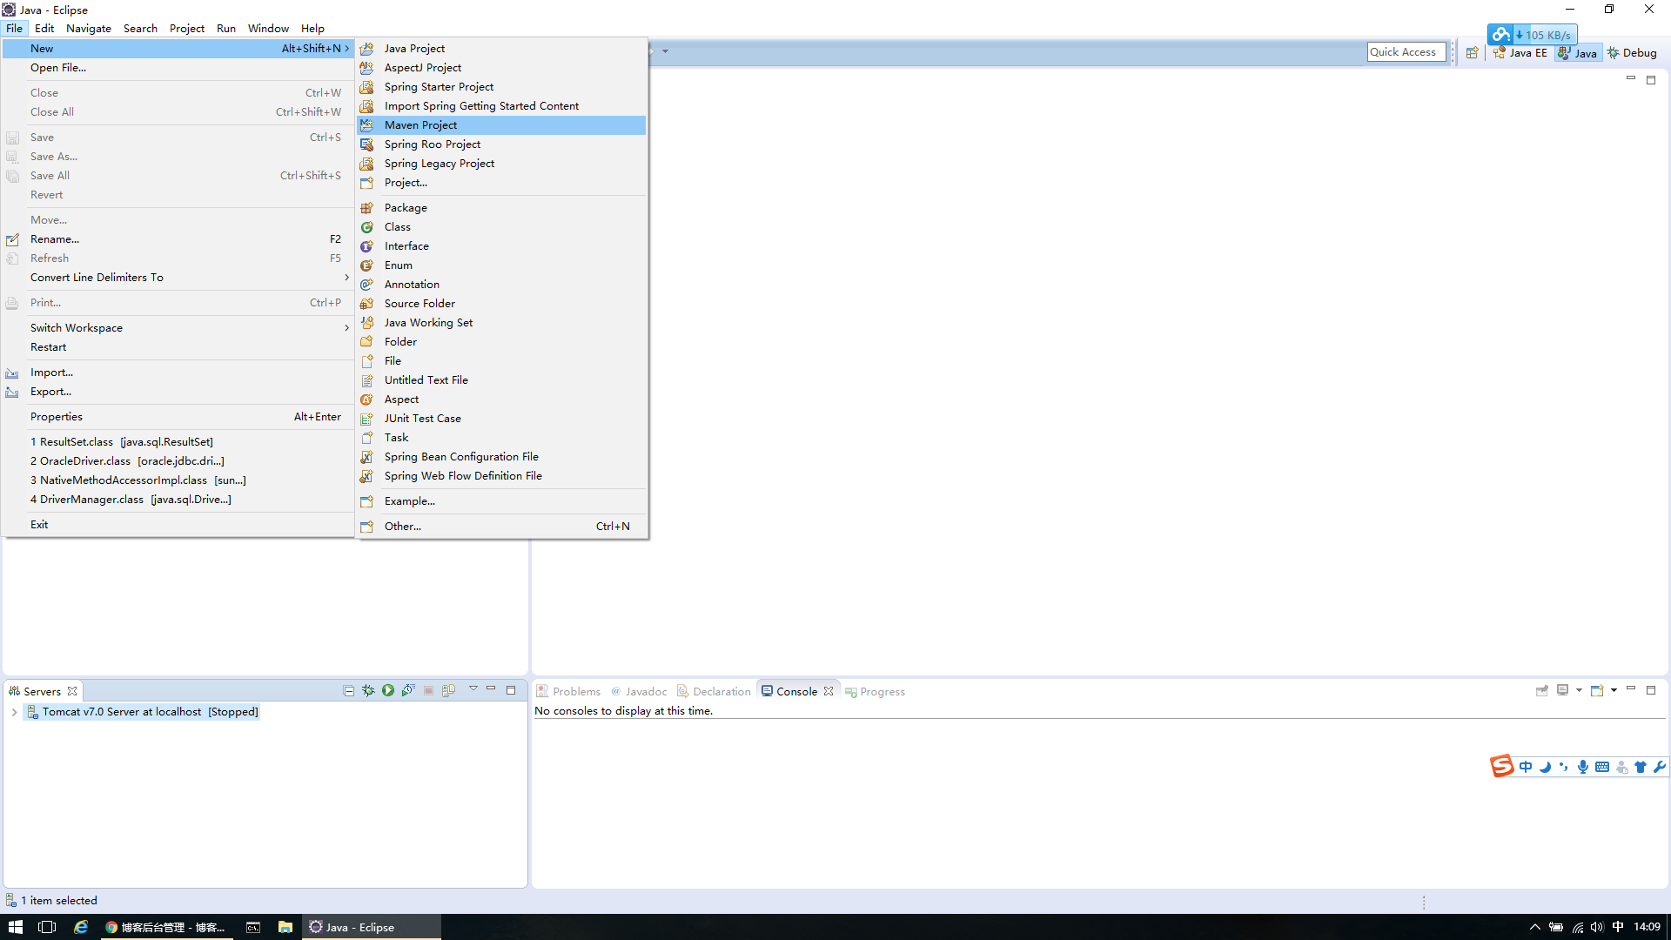Click the Quick Access search field

point(1406,52)
